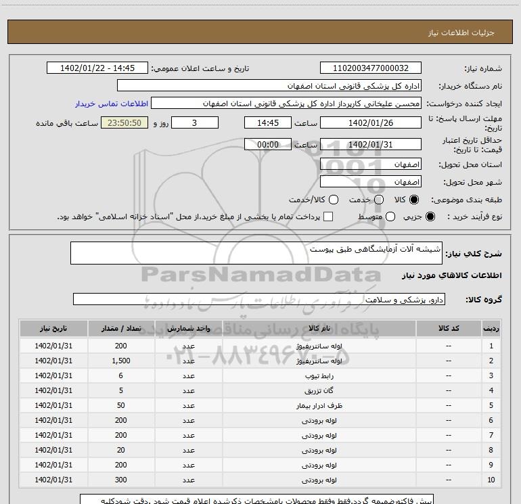Click the buyer notes text box at bottom
521x504 pixels.
(257, 499)
